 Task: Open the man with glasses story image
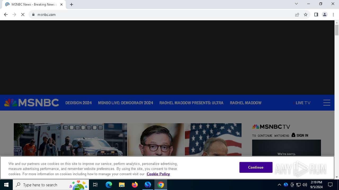[156, 140]
